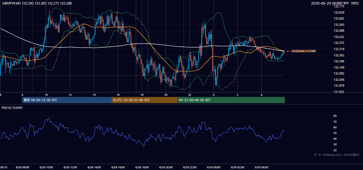Click price axis label 132.262
Viewport: 363px width, 170px height.
(339, 55)
